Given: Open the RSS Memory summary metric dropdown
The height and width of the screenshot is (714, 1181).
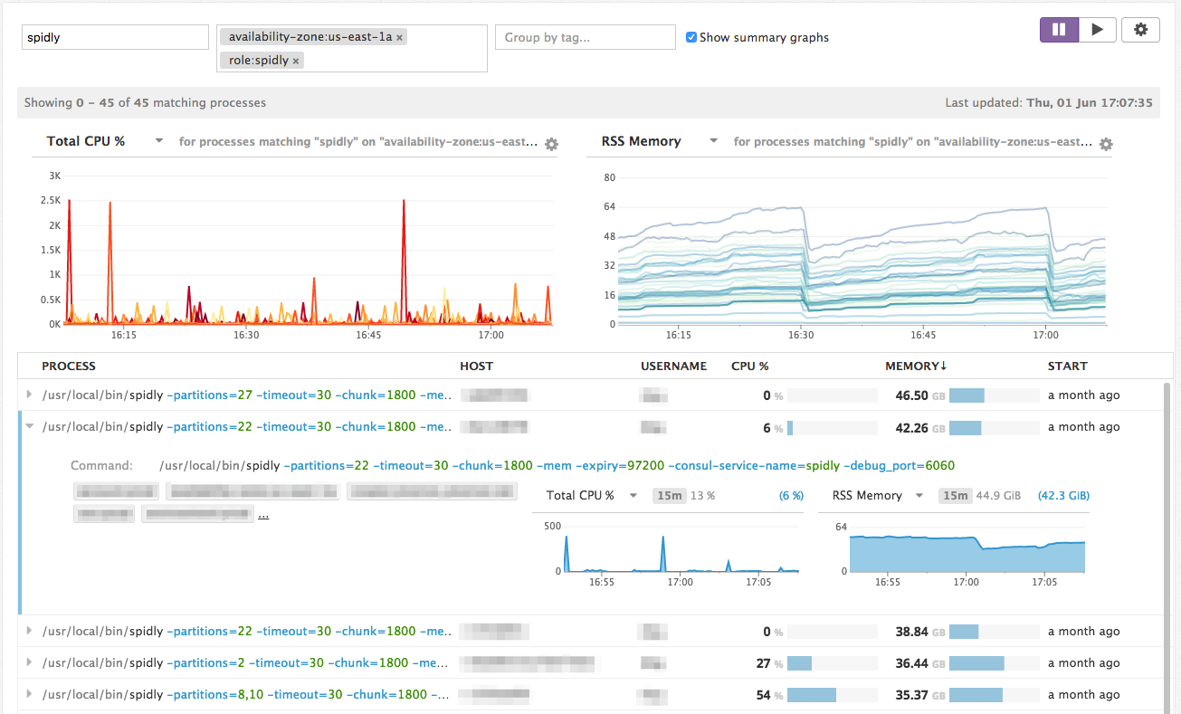Looking at the screenshot, I should pos(713,141).
